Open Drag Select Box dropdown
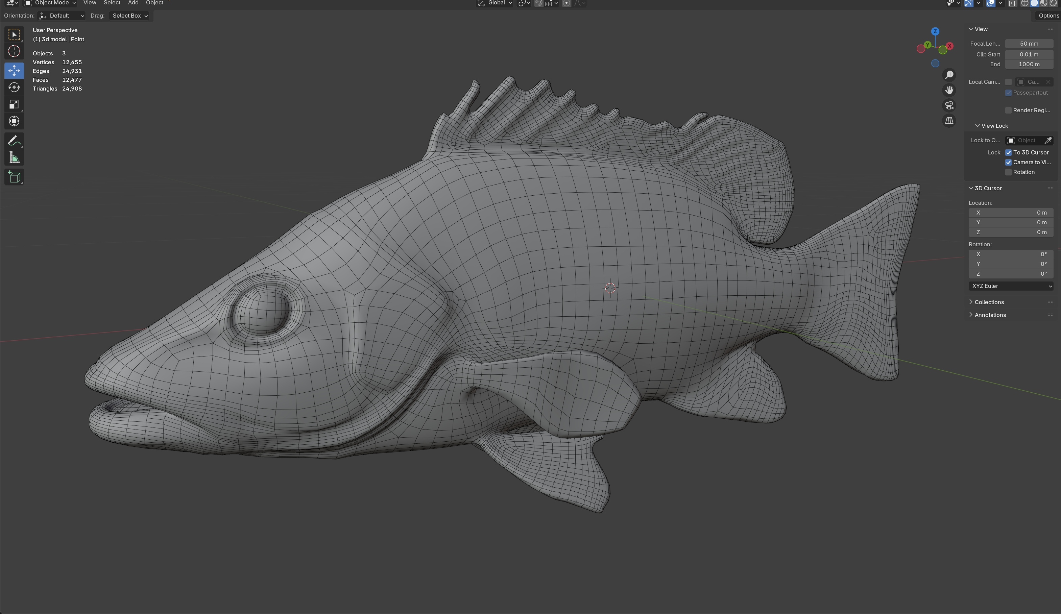This screenshot has width=1061, height=614. pos(130,16)
